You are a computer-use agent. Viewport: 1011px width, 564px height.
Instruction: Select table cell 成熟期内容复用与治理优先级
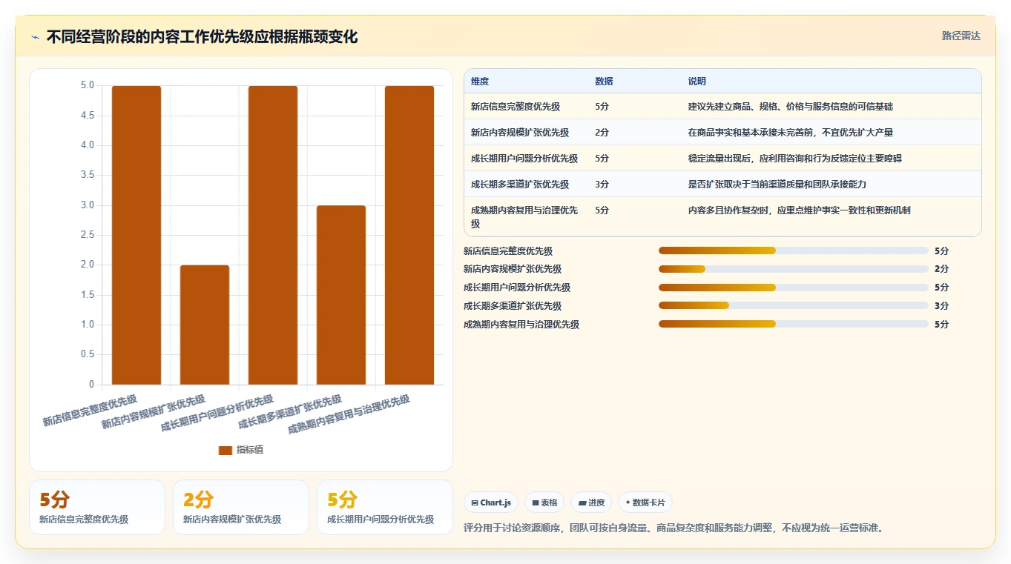coord(524,216)
